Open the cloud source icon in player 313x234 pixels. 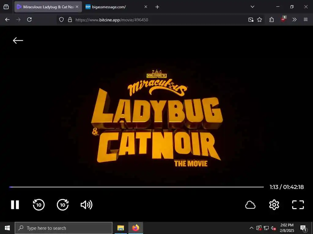click(x=250, y=205)
